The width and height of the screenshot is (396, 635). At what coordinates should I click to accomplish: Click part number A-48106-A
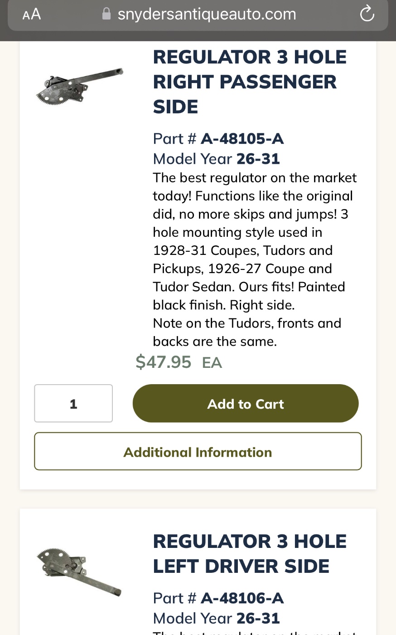pos(242,598)
